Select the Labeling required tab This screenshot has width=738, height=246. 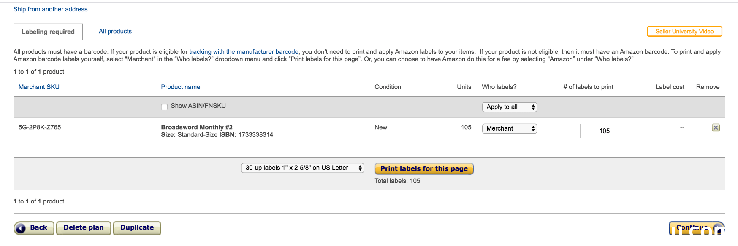coord(48,32)
